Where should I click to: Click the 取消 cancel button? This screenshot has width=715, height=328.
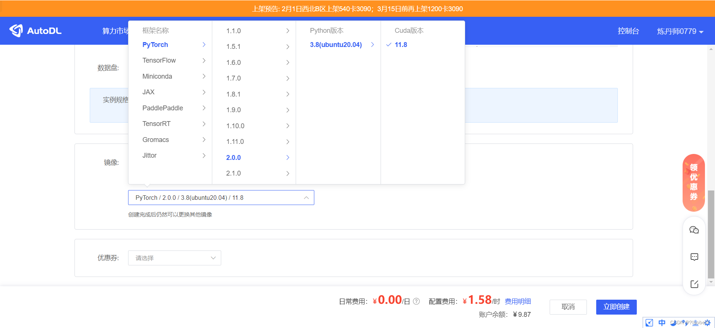(x=568, y=307)
